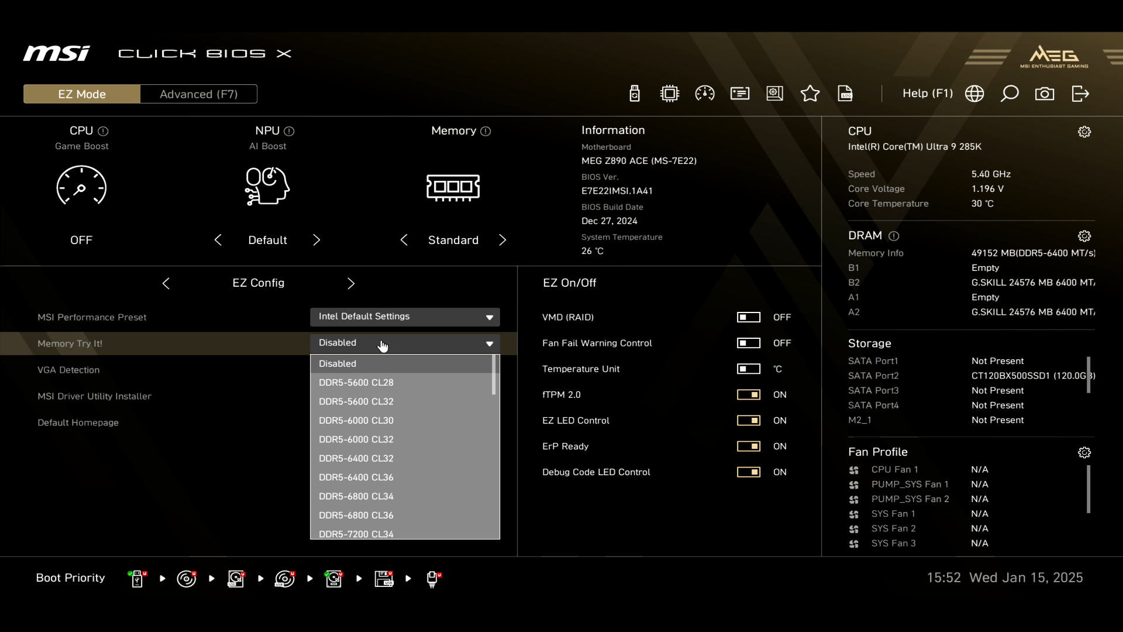Open the favorites star icon
The width and height of the screenshot is (1123, 632).
[810, 94]
